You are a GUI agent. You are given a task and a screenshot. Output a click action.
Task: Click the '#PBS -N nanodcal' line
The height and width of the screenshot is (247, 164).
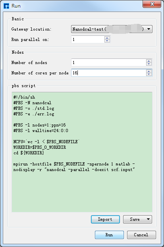pyautogui.click(x=32, y=103)
